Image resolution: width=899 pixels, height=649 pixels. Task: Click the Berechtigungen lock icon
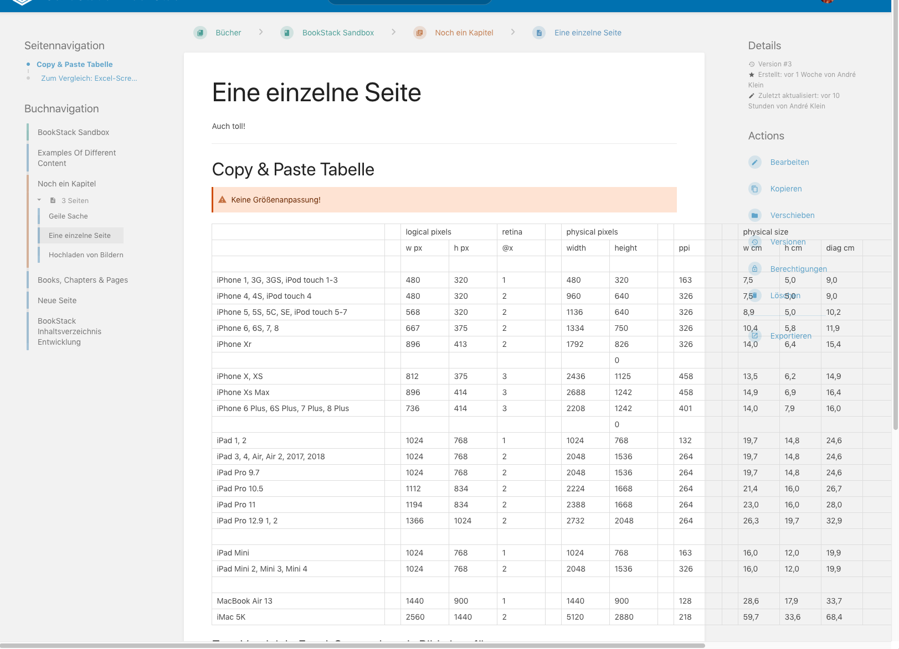tap(755, 268)
